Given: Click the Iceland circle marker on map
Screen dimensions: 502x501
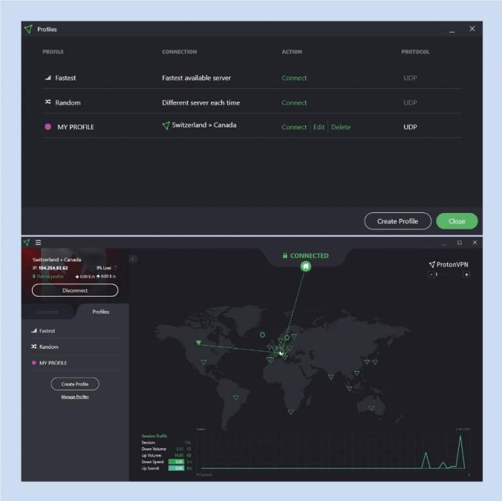Looking at the screenshot, I should 263,335.
